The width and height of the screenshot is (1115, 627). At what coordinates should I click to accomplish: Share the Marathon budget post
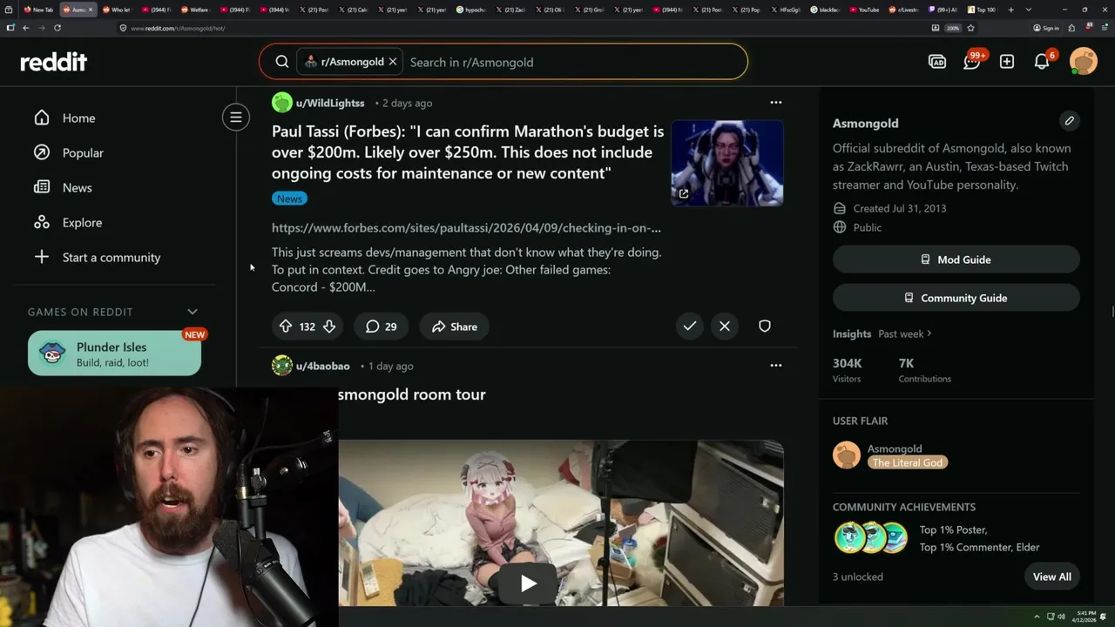click(x=454, y=327)
